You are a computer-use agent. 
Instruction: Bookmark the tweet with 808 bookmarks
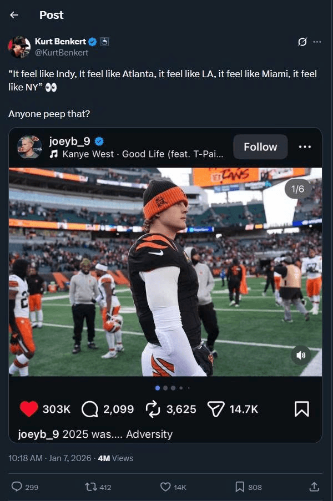(x=240, y=487)
